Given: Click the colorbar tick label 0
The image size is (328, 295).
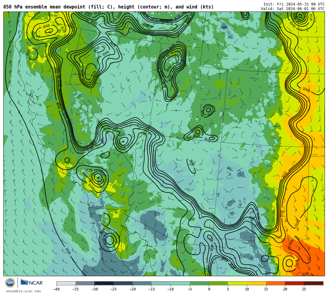Looking at the screenshot, I should [x=209, y=289].
